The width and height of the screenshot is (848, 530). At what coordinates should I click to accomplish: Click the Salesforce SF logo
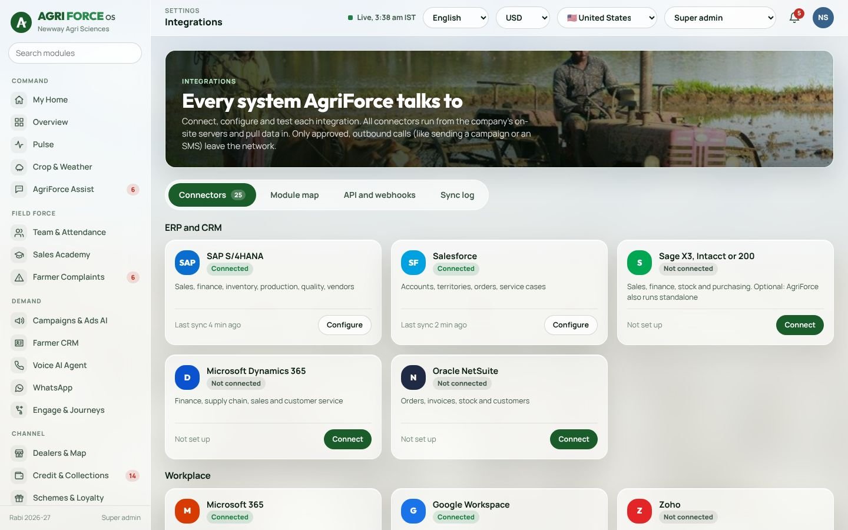[x=413, y=263]
